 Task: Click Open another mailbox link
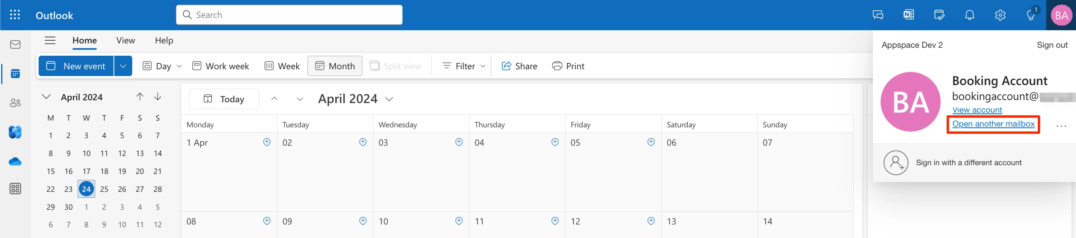(x=993, y=124)
